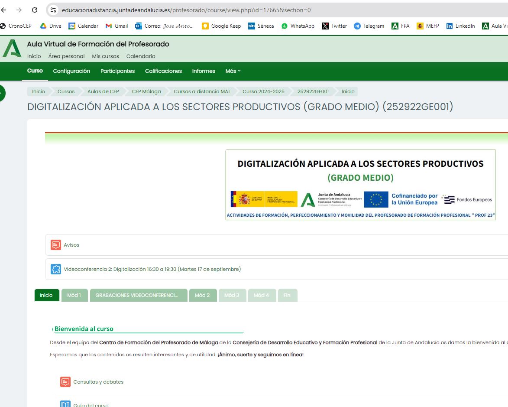Image resolution: width=508 pixels, height=407 pixels.
Task: Click the CEP Málaga breadcrumb
Action: point(146,91)
